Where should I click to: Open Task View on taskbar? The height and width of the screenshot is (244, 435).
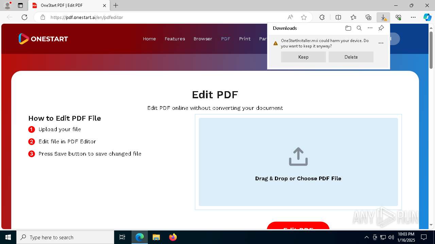pos(122,237)
